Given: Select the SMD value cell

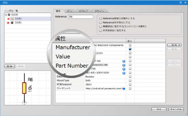Looking at the screenshot, I should point(105,81).
